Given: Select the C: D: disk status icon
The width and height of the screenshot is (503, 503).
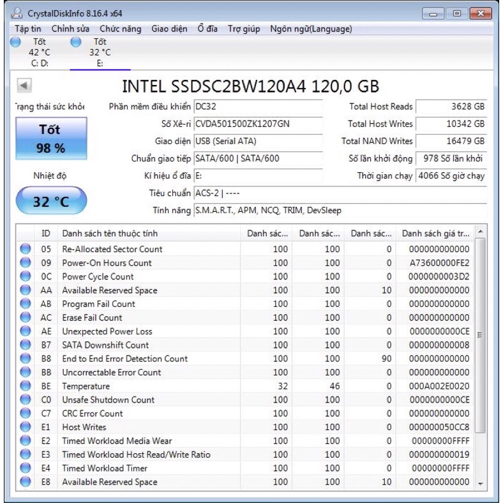Looking at the screenshot, I should pos(15,42).
